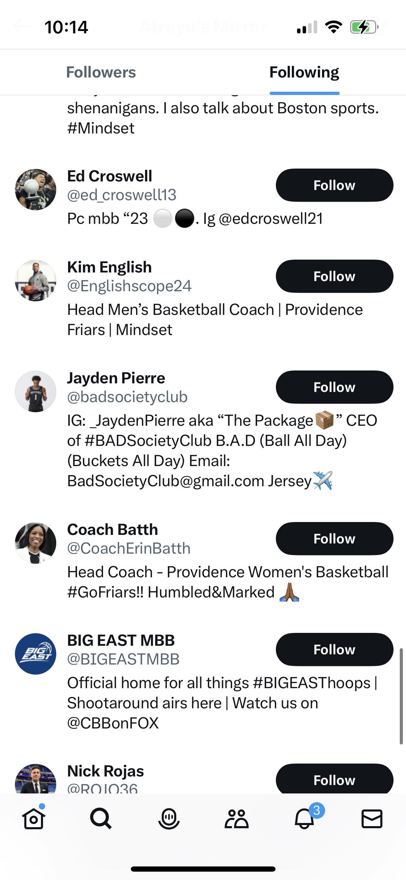Viewport: 406px width, 880px height.
Task: Open the Messages envelope icon
Action: [x=372, y=819]
